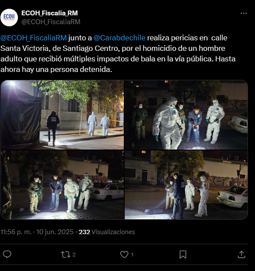View the bottom-right white car photo
Image resolution: width=255 pixels, height=271 pixels.
pos(186,185)
